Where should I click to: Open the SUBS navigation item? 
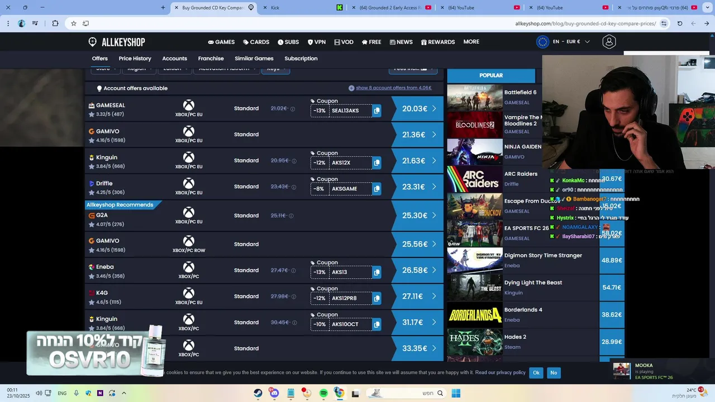288,42
